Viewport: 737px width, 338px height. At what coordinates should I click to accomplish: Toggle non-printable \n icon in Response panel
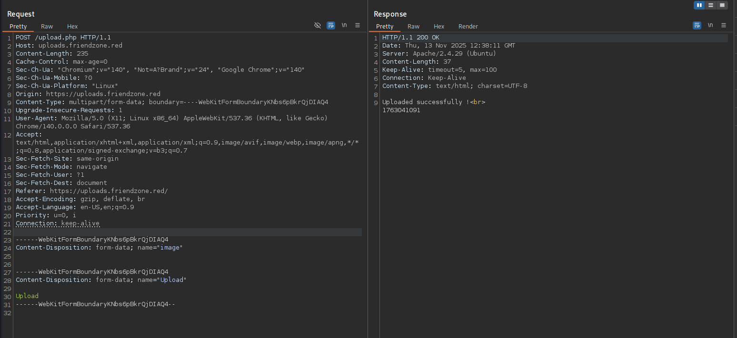pyautogui.click(x=710, y=26)
